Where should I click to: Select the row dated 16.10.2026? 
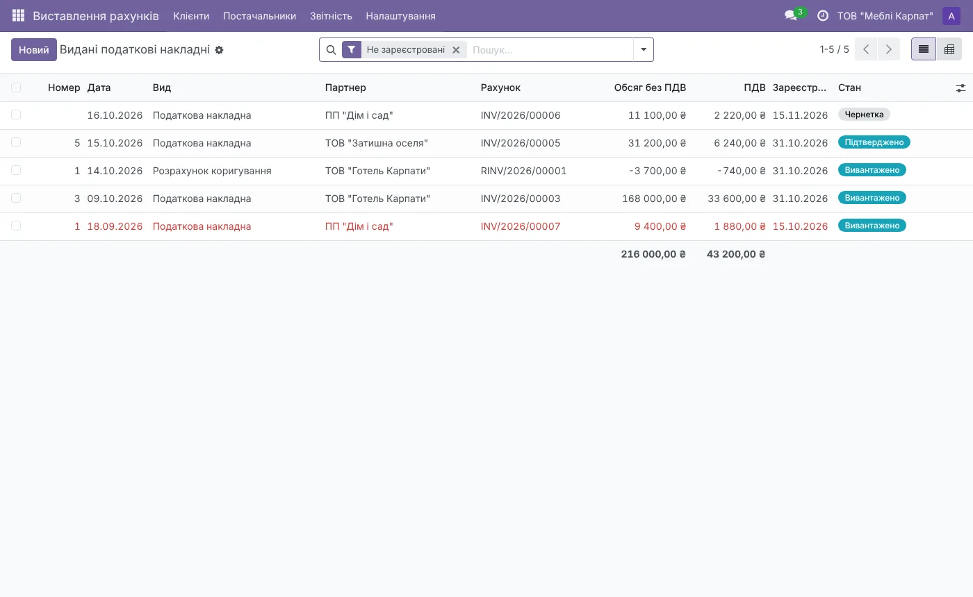point(16,115)
